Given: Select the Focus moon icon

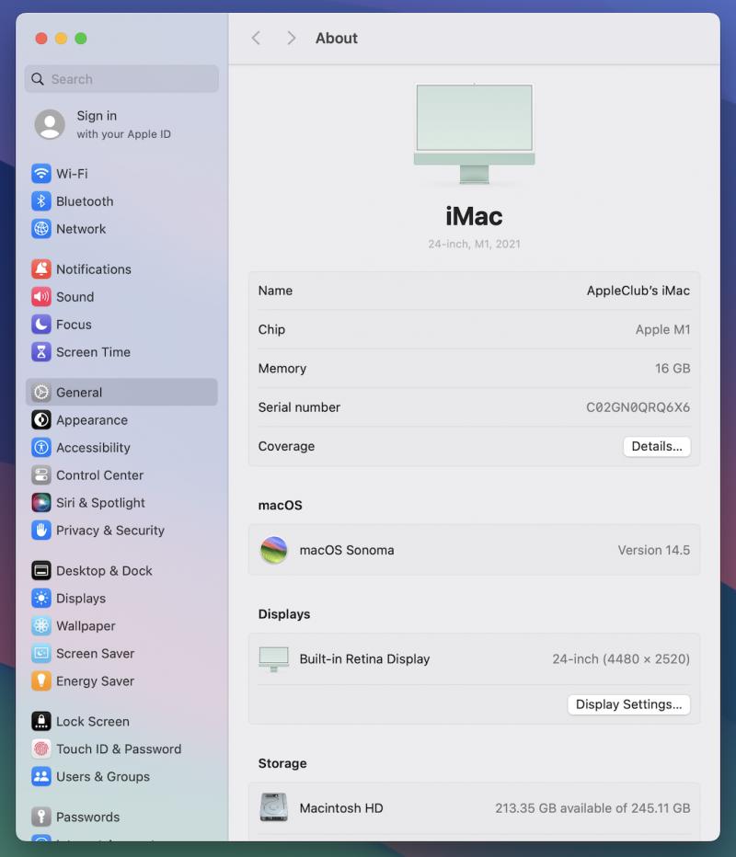Looking at the screenshot, I should coord(41,325).
